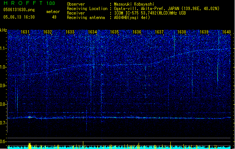This screenshot has height=149, width=235.
Task: Click time marker 1639
Action: point(204,32)
